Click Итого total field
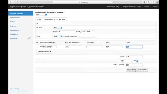Screen dimensions: 167x94 134,57
